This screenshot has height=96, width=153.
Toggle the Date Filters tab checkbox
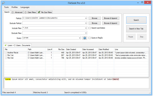[x=25, y=12]
